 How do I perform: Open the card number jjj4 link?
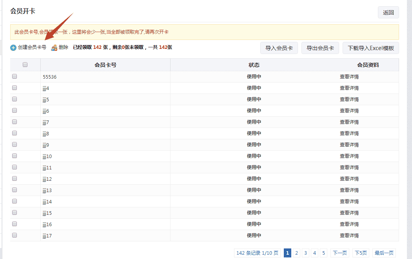46,88
